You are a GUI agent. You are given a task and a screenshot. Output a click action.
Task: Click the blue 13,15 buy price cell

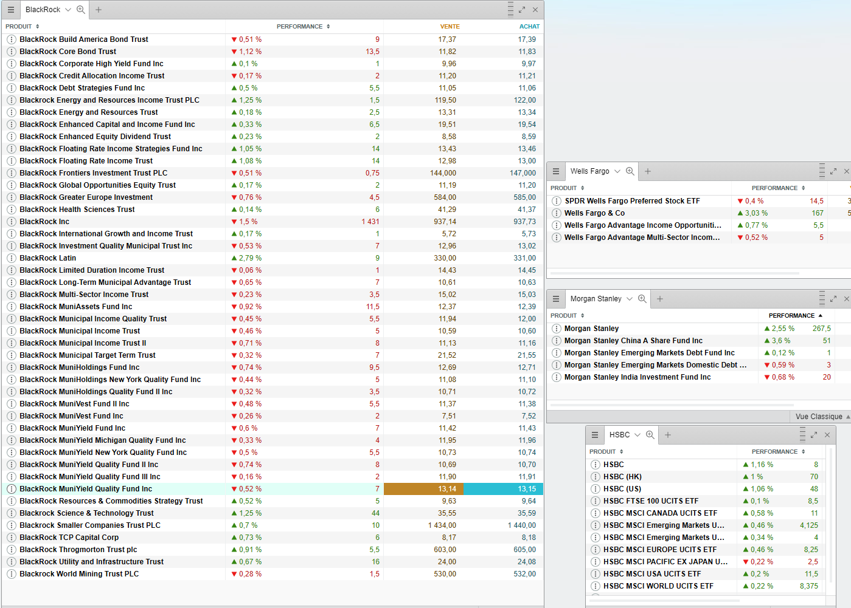point(504,489)
